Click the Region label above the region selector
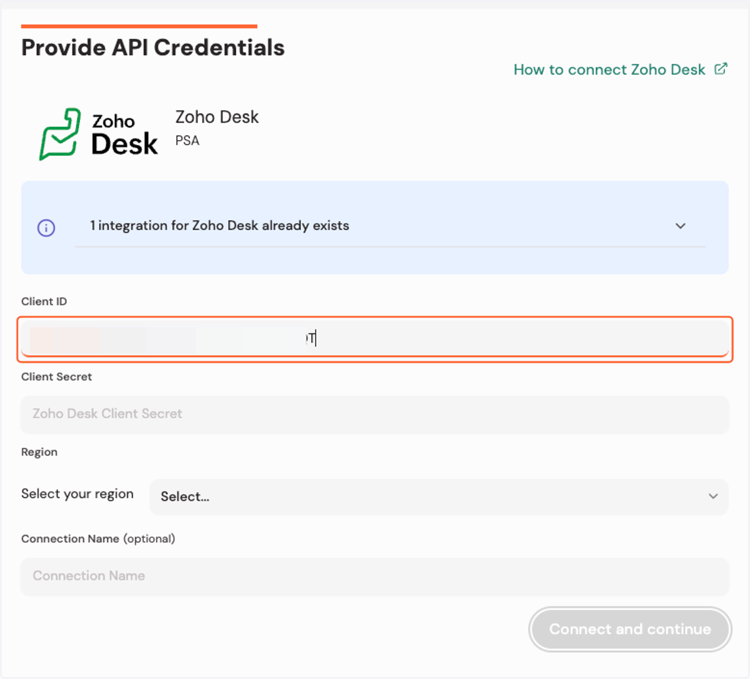This screenshot has height=679, width=750. click(x=39, y=452)
